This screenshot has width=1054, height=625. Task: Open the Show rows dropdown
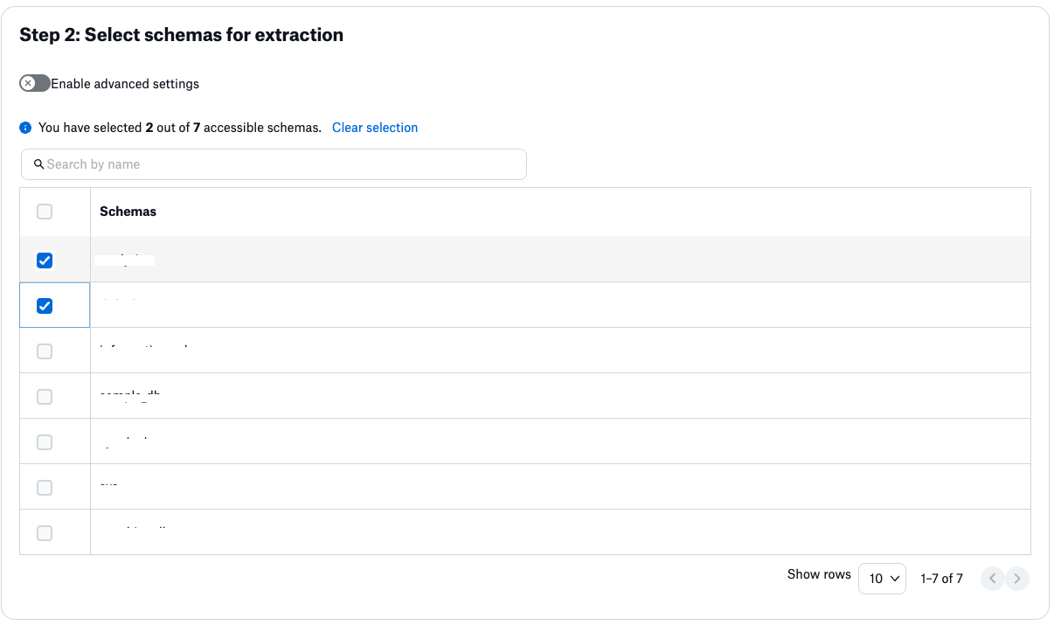[x=882, y=579]
